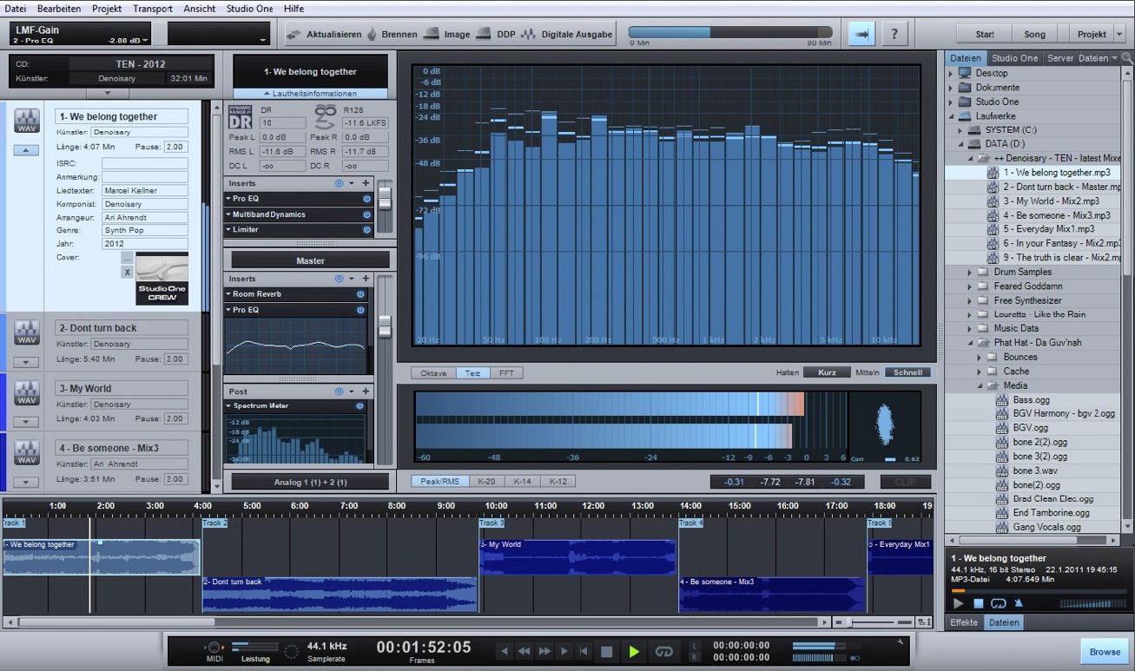Select the K-14 metering tab

522,481
